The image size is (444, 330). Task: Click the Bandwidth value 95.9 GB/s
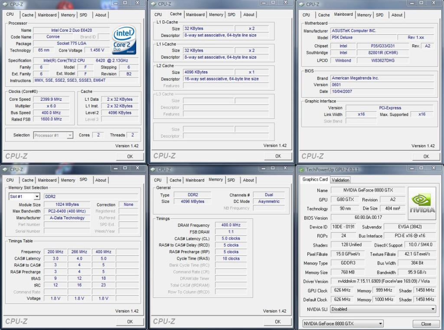417,272
